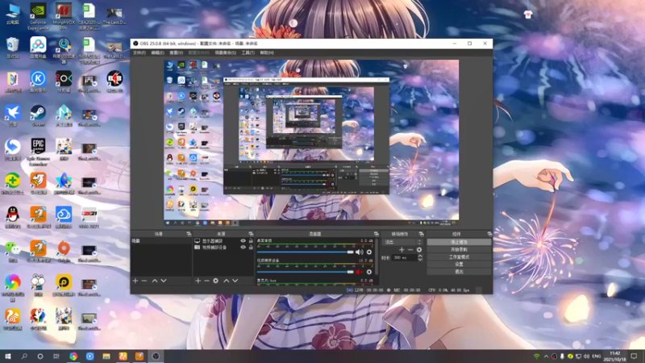
Task: Remove the scene transition with the minus icon
Action: click(x=410, y=250)
